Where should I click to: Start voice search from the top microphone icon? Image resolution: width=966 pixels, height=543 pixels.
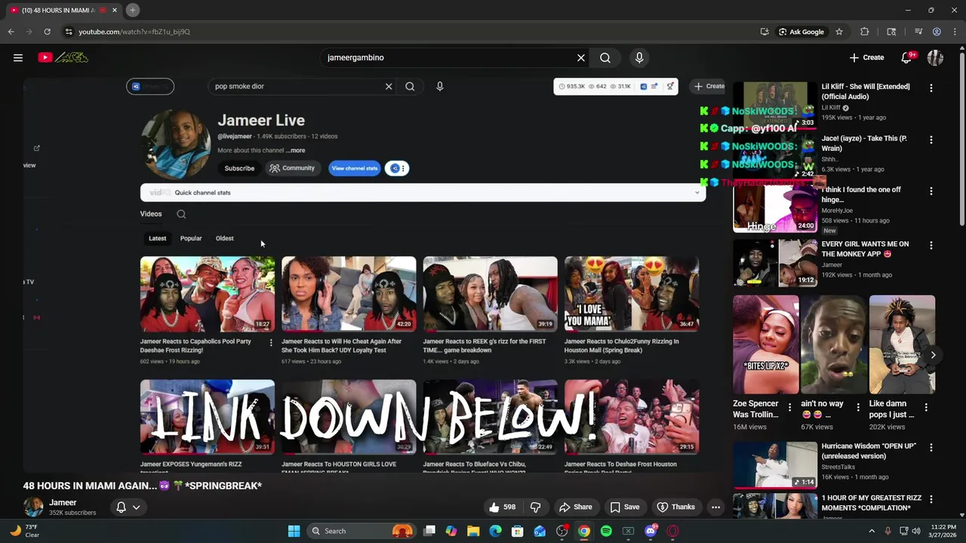tap(639, 57)
